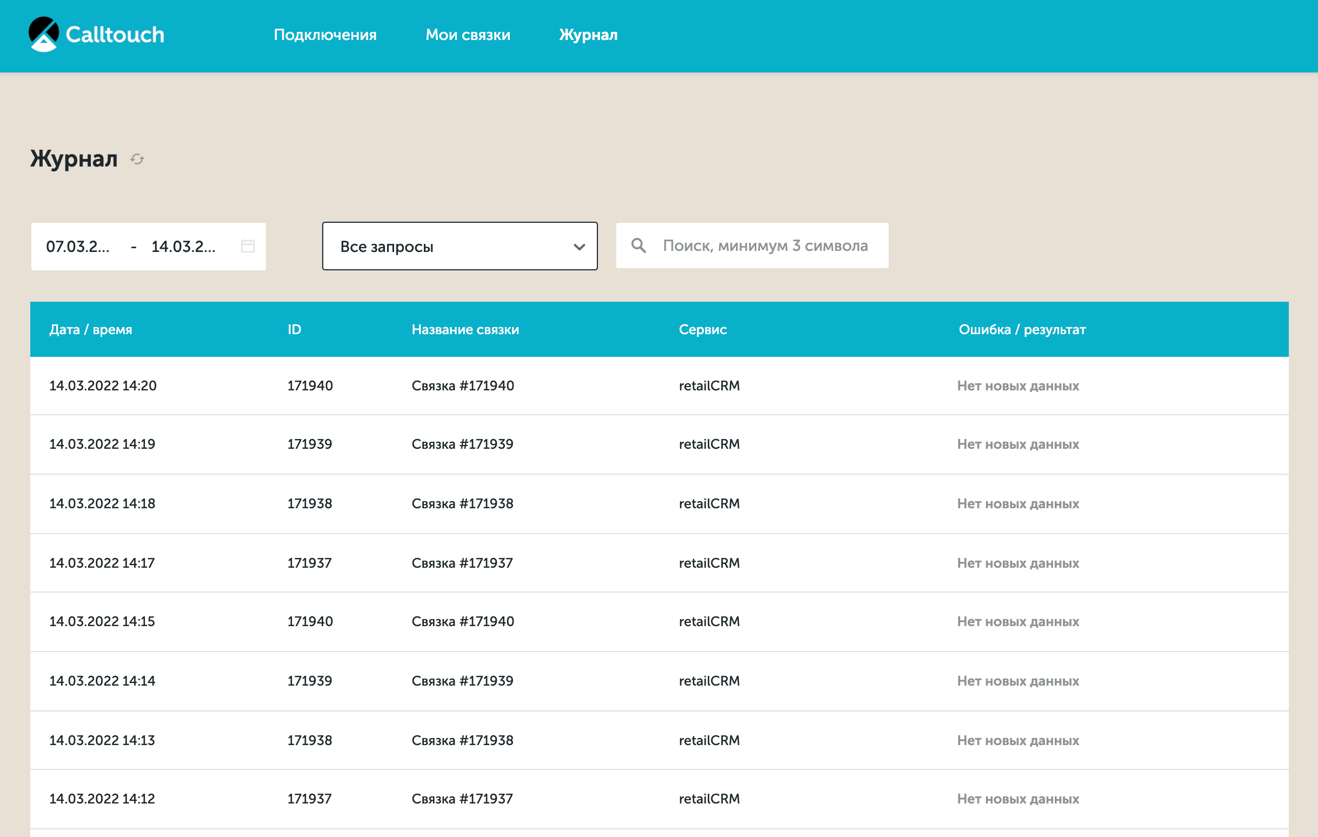
Task: Click ID '171939' in the 14:14 row
Action: pos(310,681)
